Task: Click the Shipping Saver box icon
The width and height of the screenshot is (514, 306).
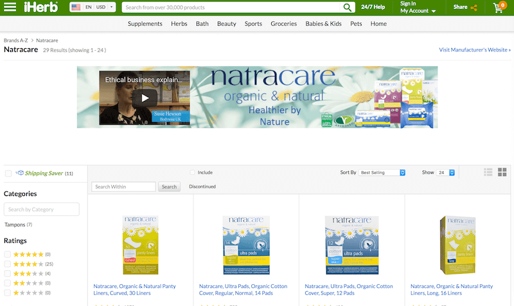Action: [20, 173]
